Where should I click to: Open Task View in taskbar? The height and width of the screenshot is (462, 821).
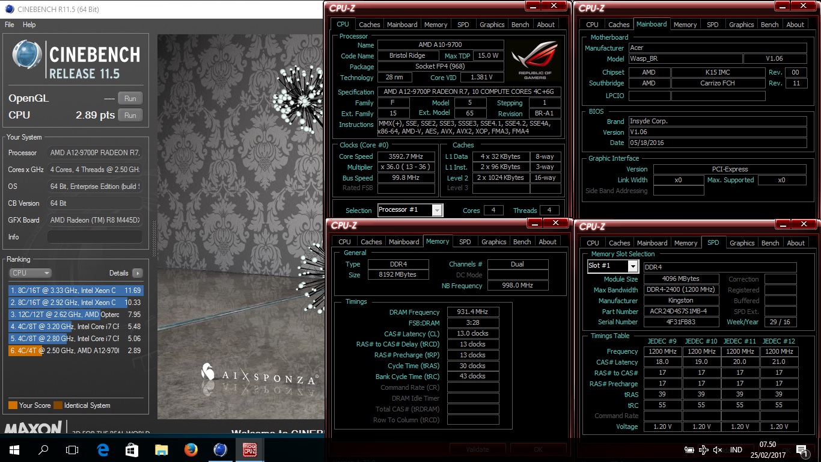pyautogui.click(x=72, y=449)
